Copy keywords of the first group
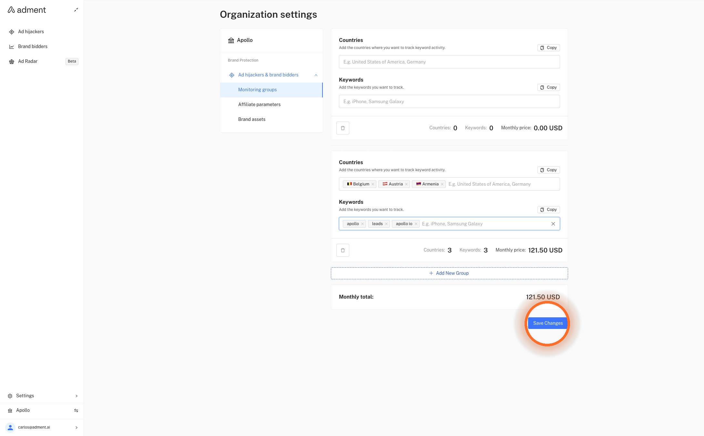 coord(548,87)
